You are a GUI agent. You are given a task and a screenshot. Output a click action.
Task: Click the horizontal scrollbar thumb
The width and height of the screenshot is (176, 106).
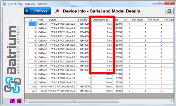[x=74, y=101]
